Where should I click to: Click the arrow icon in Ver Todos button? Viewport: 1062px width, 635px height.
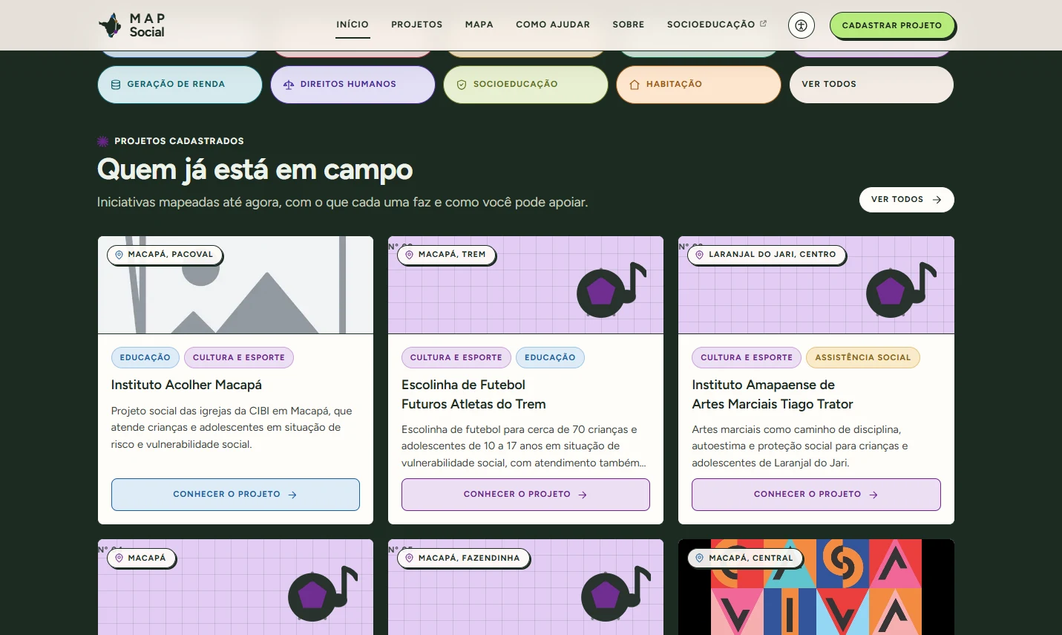[937, 200]
